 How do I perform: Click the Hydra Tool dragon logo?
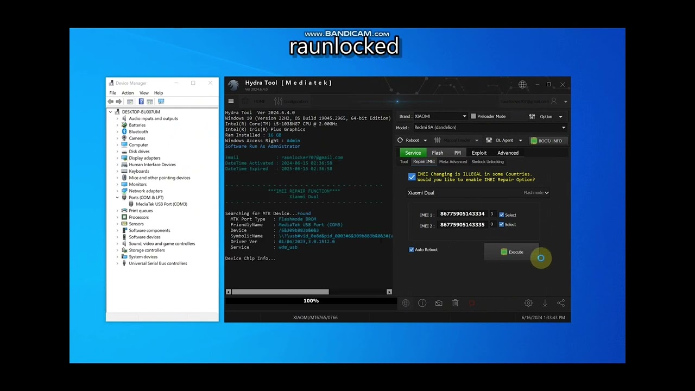click(x=233, y=85)
